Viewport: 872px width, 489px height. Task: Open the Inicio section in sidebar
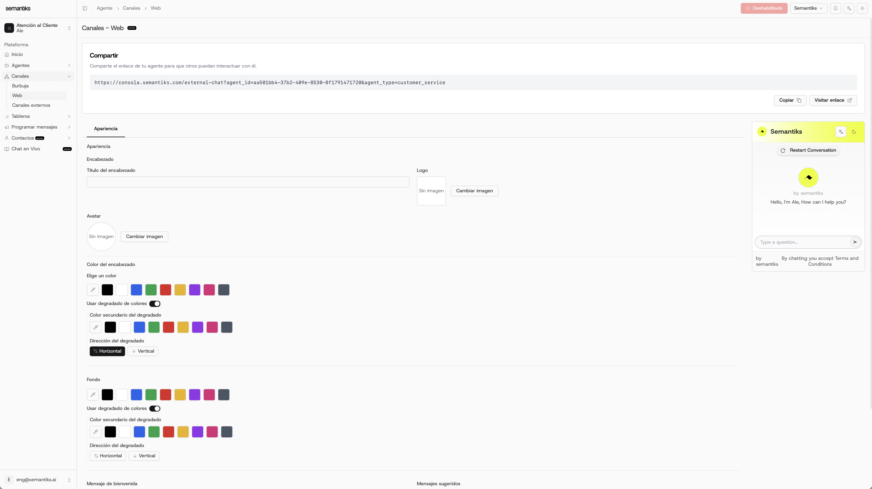pyautogui.click(x=17, y=54)
